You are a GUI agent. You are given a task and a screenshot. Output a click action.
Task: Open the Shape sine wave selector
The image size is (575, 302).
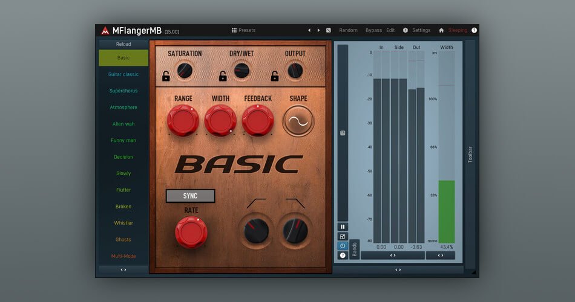click(x=298, y=121)
